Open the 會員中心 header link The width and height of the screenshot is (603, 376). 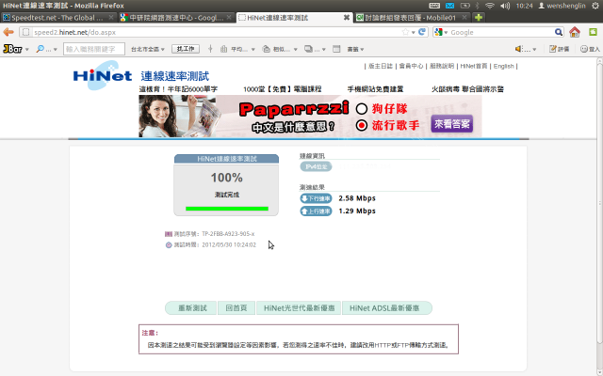pyautogui.click(x=411, y=66)
